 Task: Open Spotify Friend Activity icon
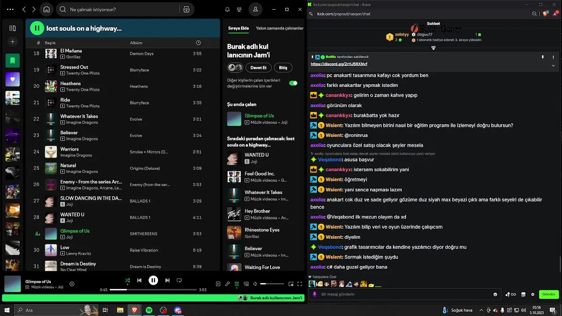point(239,9)
